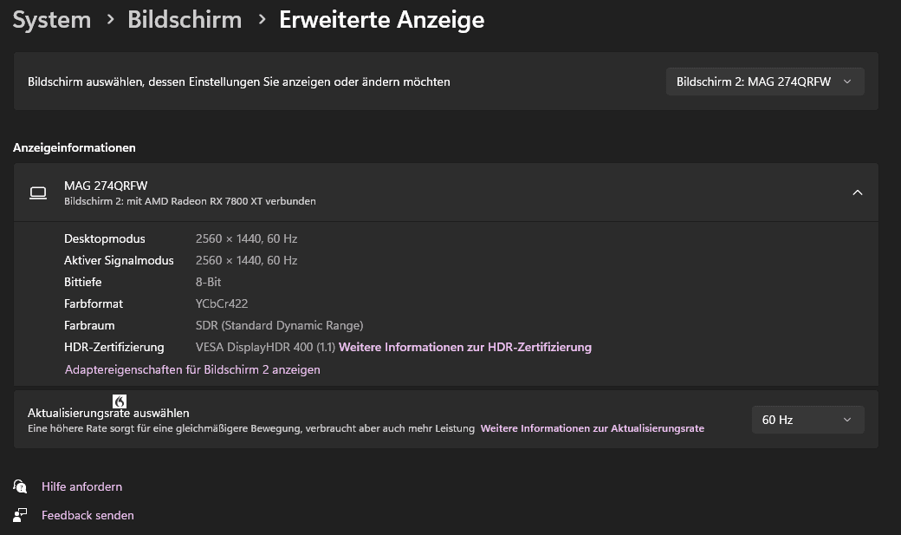Click the HDR-Zertifizierung label

click(113, 347)
